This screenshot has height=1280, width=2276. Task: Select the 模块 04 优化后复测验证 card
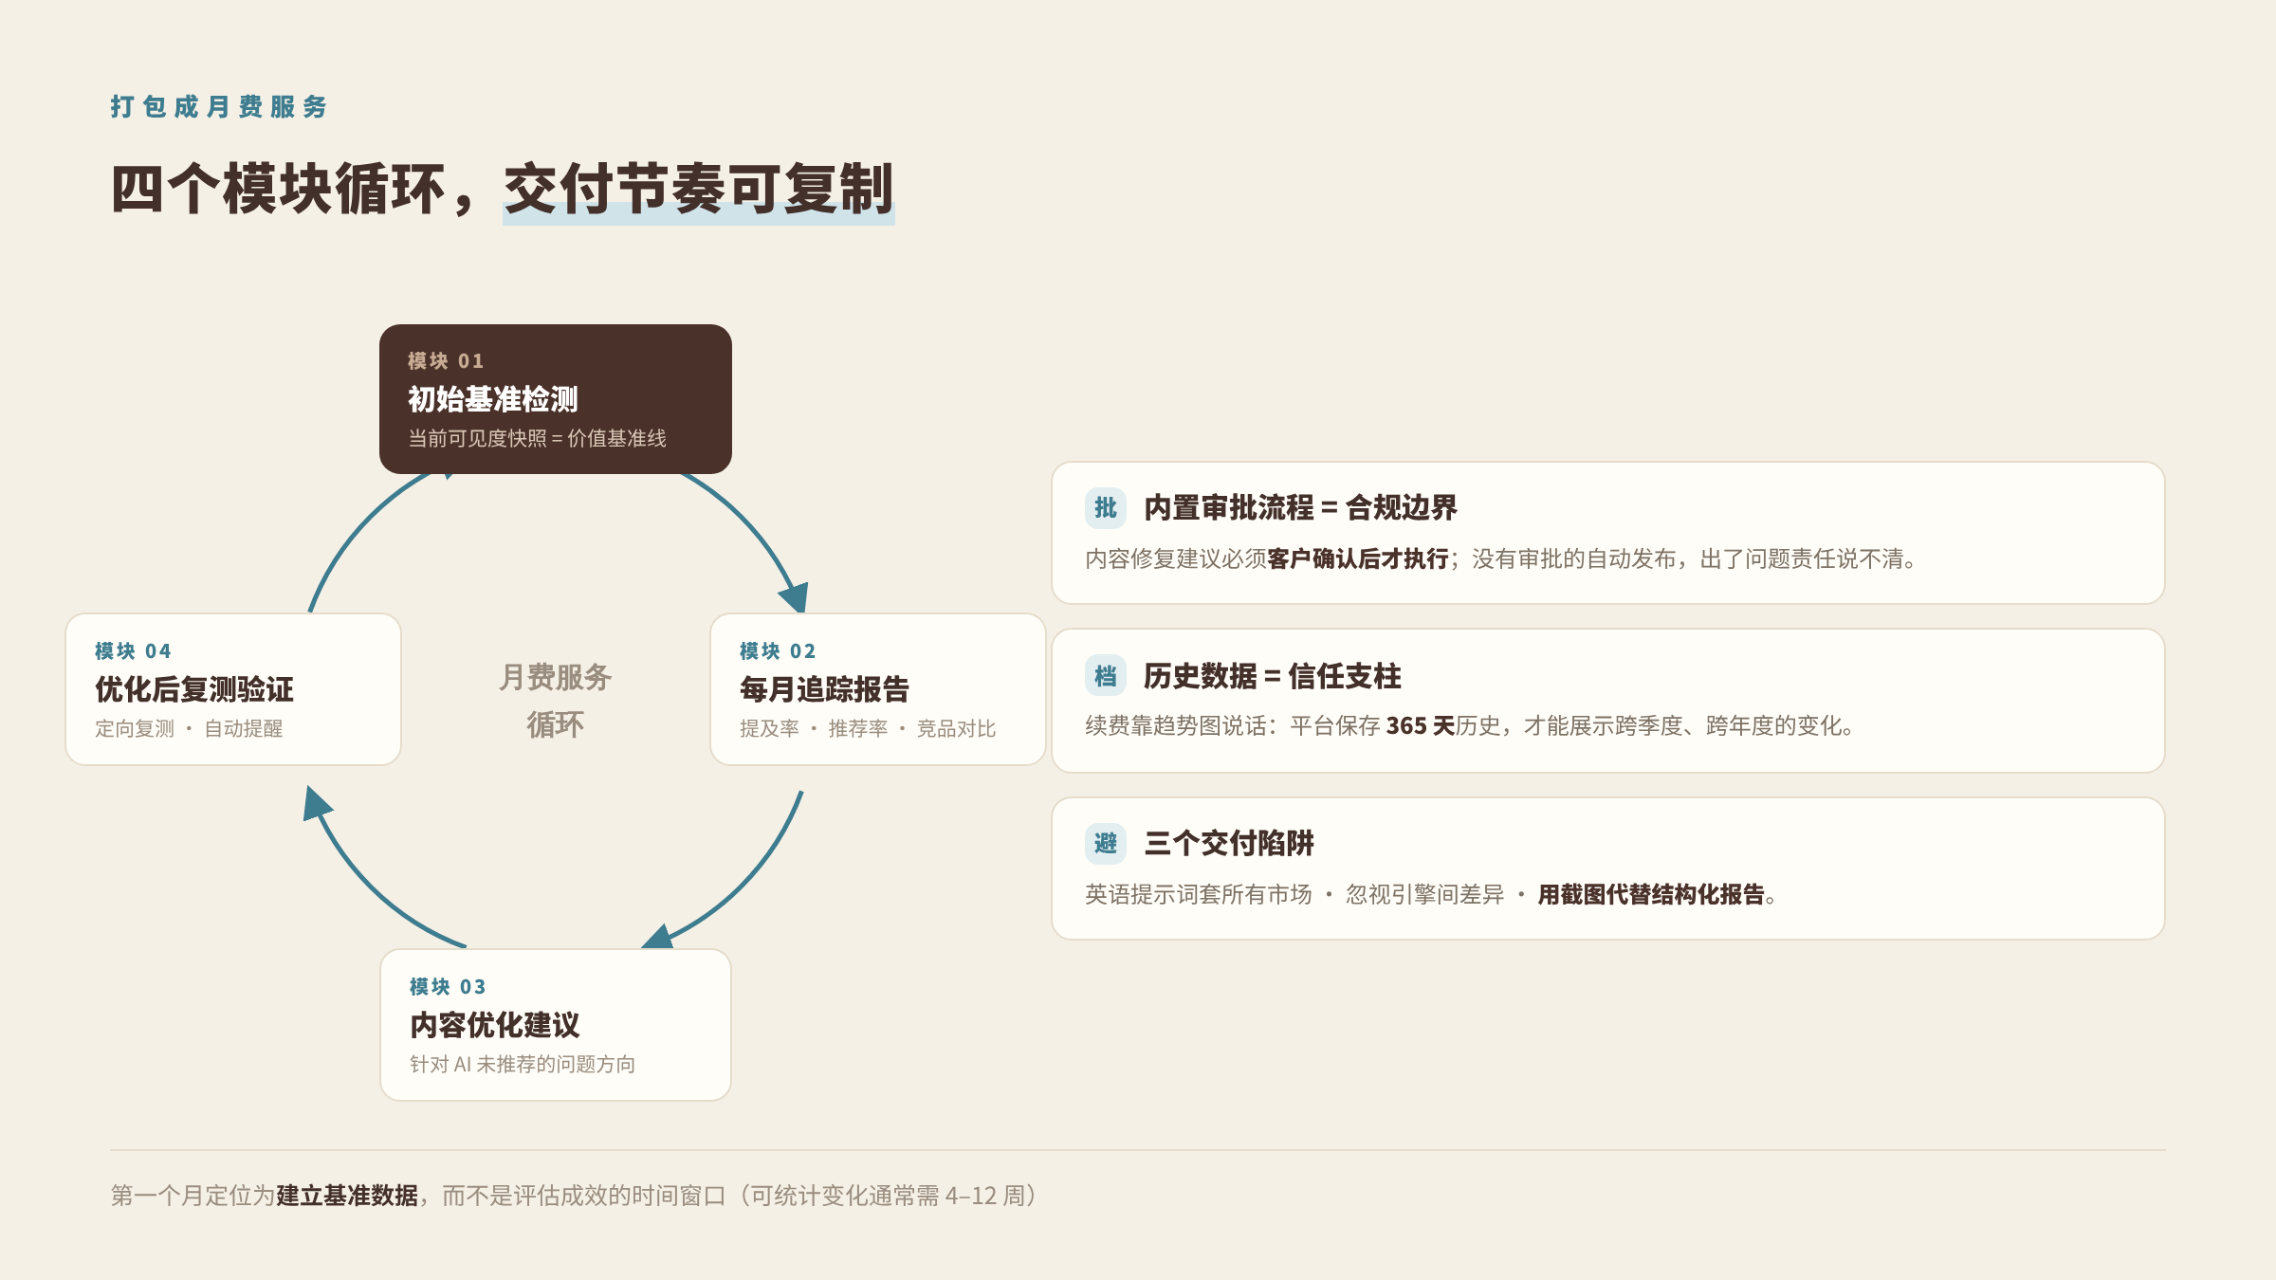(x=233, y=689)
